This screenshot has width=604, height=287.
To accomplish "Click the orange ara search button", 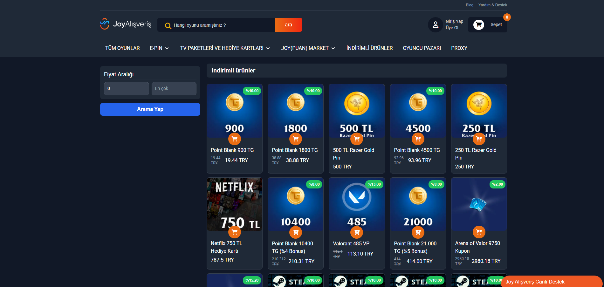I will 288,25.
